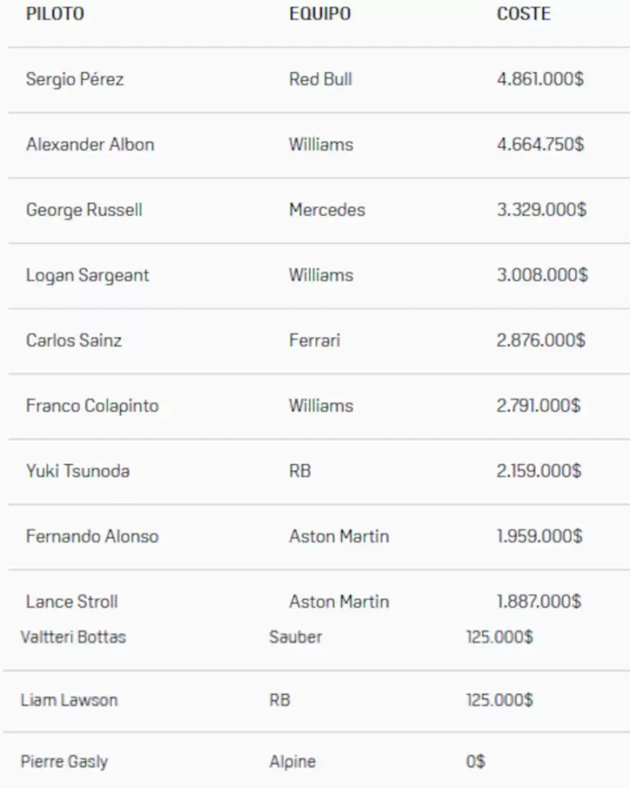Viewport: 630px width, 788px height.
Task: Click the Logan Sargeant row name
Action: coord(88,276)
